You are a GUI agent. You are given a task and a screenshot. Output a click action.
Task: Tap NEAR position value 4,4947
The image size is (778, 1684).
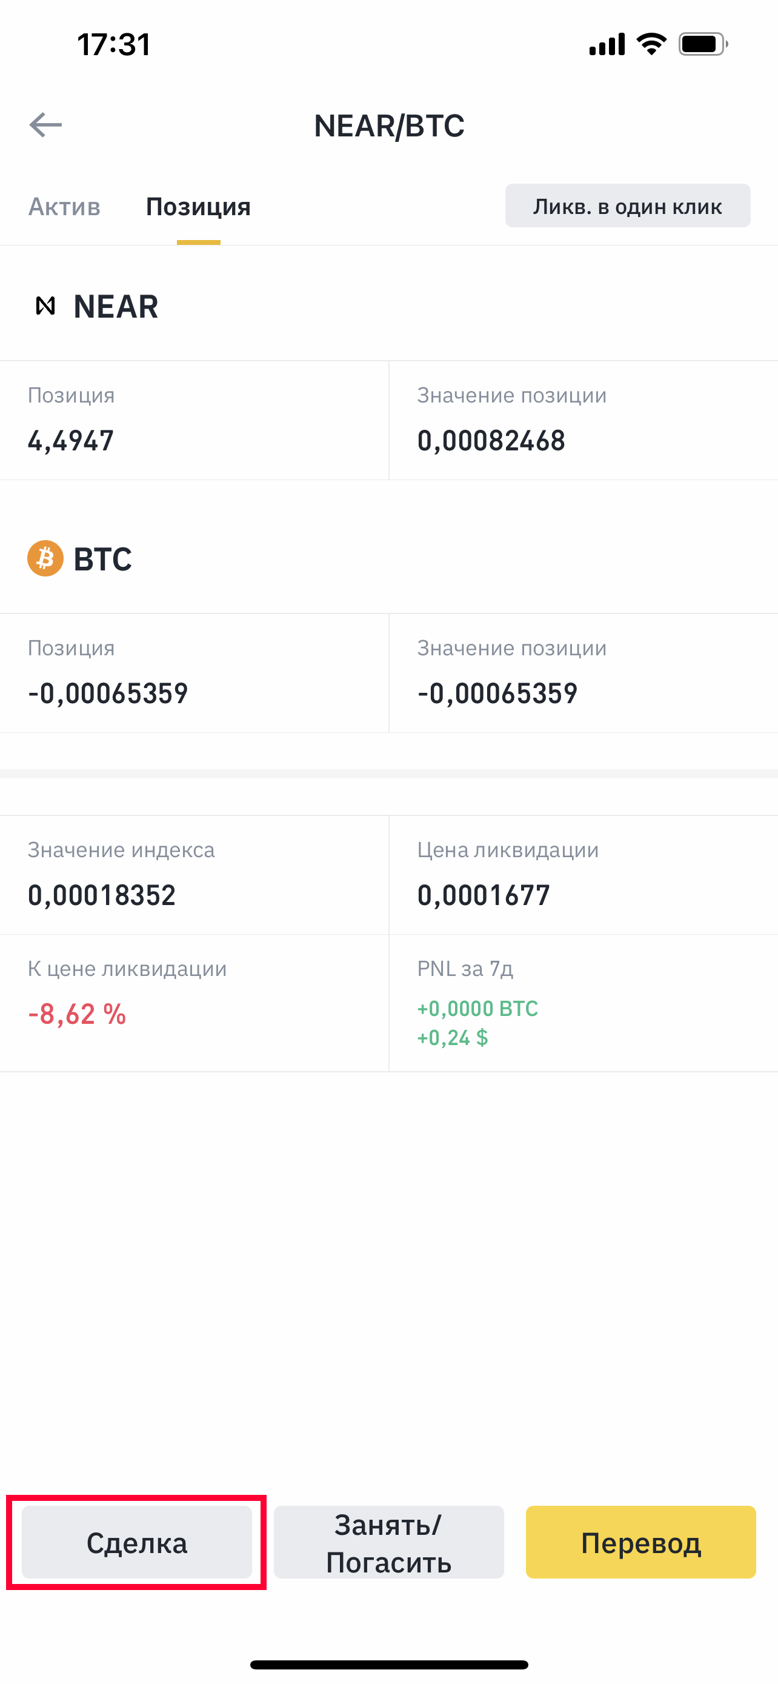point(70,441)
